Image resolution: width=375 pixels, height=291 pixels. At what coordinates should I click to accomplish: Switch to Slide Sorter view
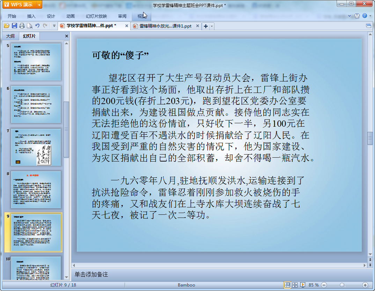295,285
